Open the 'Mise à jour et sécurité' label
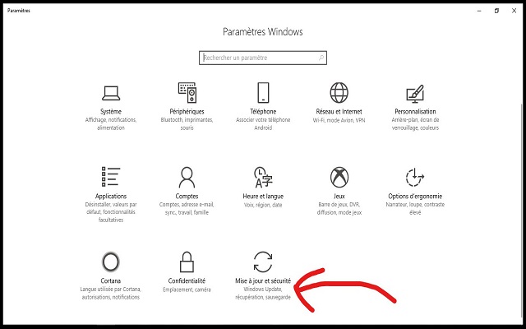Image resolution: width=526 pixels, height=329 pixels. 263,281
